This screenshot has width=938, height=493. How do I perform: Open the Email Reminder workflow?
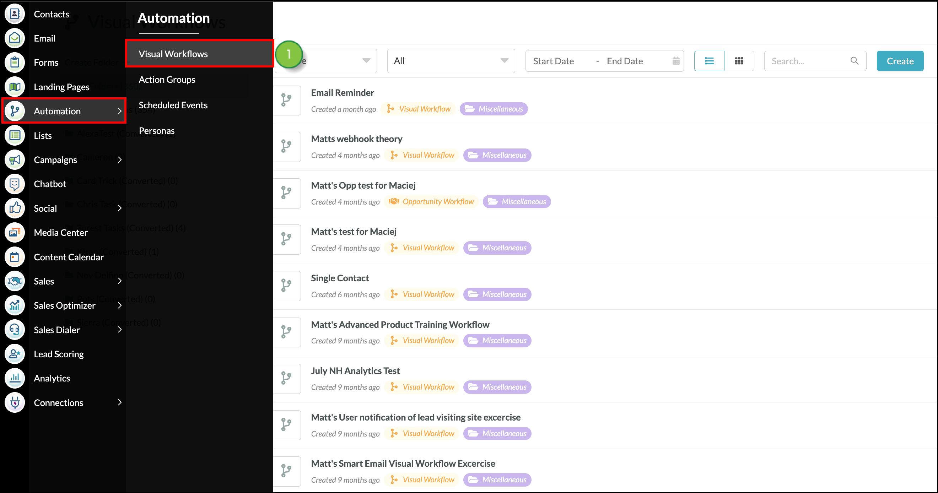pos(342,92)
